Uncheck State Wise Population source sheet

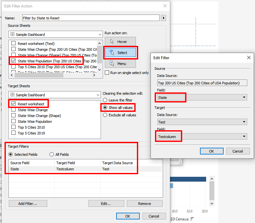[x=14, y=61]
